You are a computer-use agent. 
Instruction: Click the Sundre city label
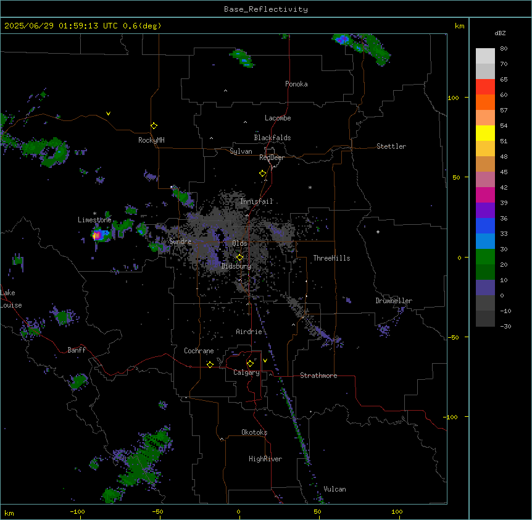coord(180,241)
